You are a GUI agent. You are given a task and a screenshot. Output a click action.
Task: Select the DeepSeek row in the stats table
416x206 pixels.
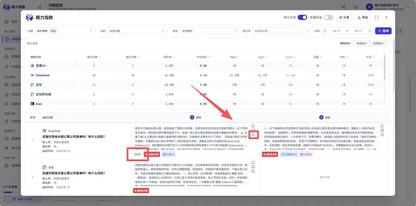[x=206, y=75]
